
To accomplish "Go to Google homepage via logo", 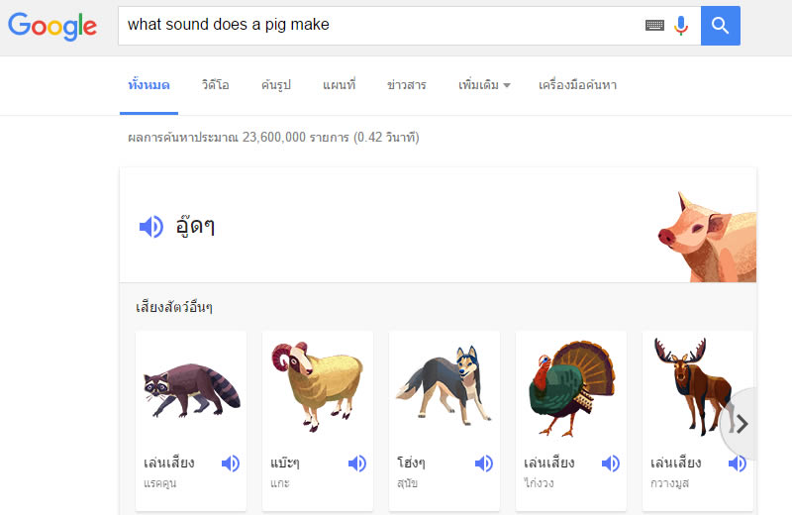I will click(52, 26).
